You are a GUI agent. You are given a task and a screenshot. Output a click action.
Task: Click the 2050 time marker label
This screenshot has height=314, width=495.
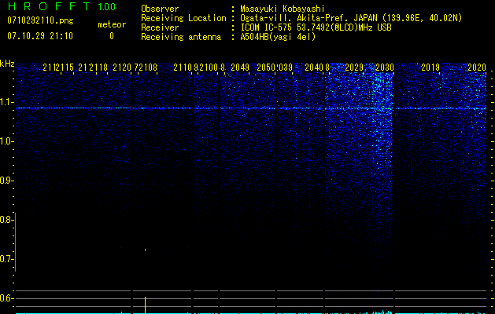tap(267, 68)
